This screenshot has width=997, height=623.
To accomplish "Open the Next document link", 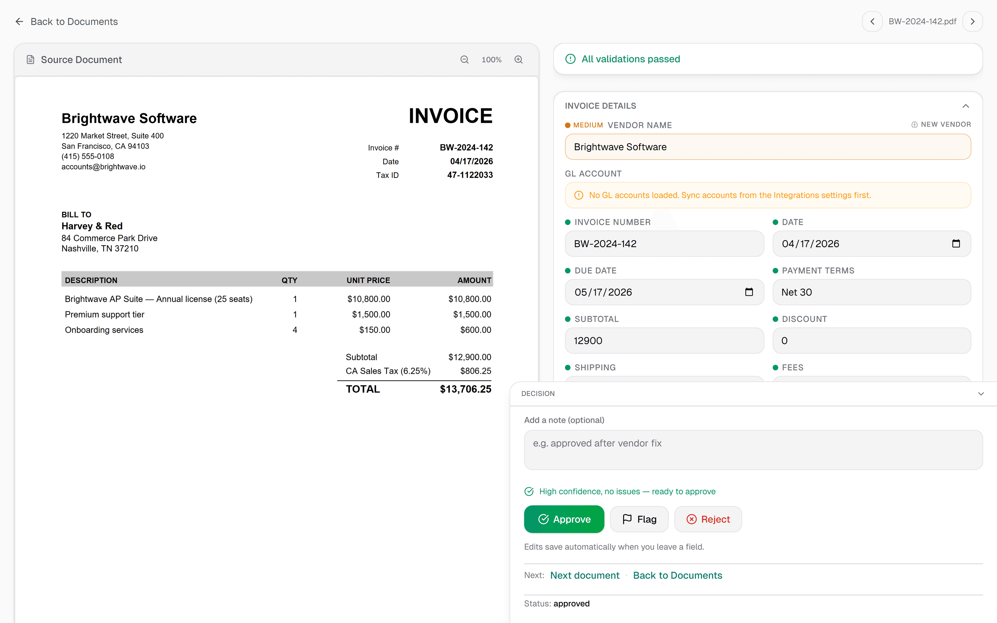I will [585, 575].
